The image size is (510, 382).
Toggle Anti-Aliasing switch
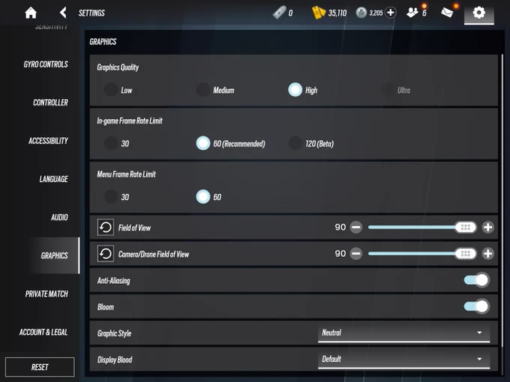[476, 280]
